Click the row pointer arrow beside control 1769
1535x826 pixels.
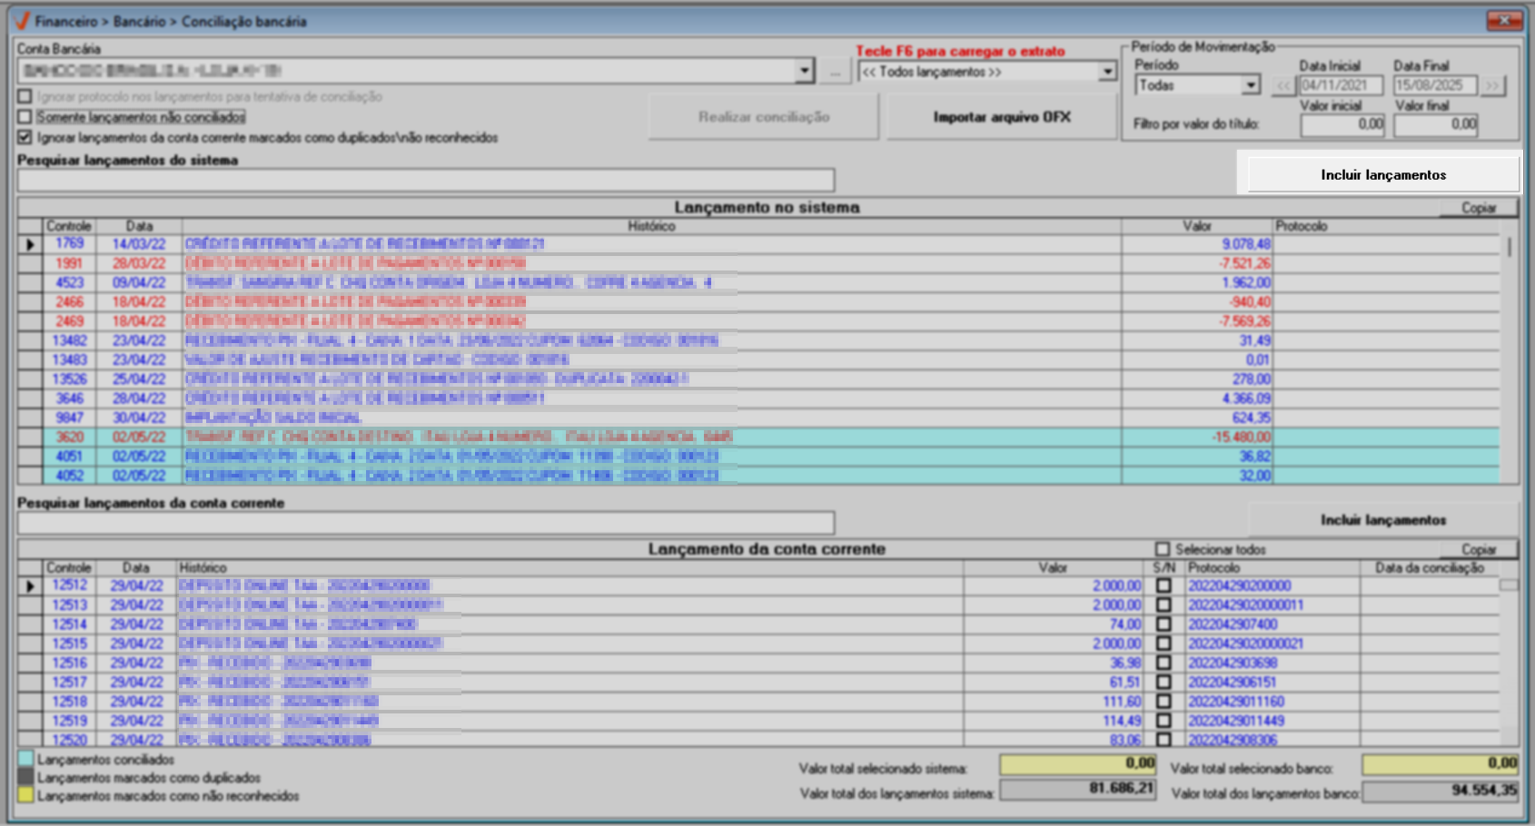point(30,244)
